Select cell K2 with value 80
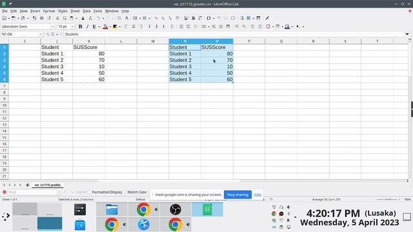 89,53
